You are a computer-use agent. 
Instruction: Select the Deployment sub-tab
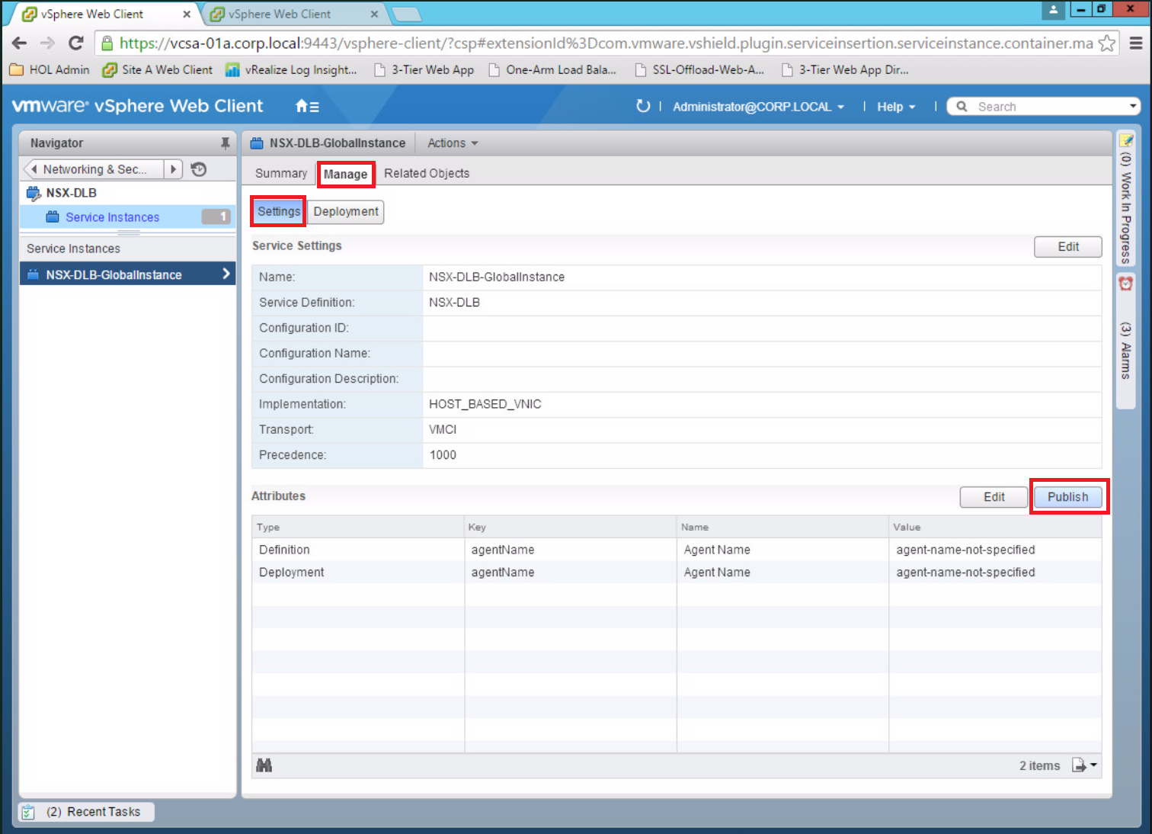tap(346, 211)
